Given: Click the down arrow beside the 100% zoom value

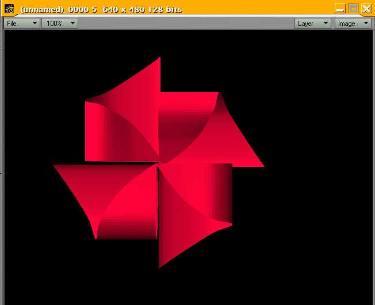Looking at the screenshot, I should [72, 24].
